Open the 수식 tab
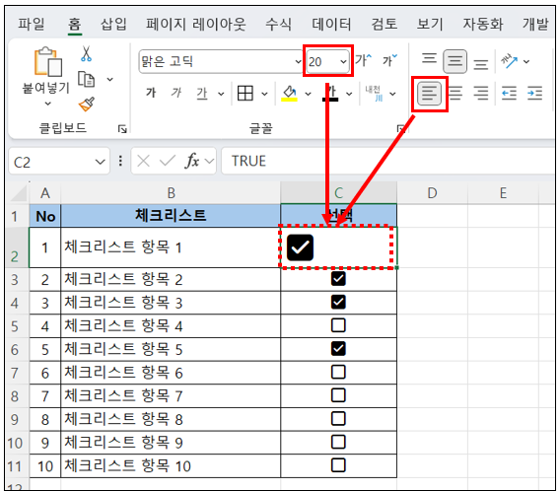This screenshot has height=491, width=559. point(278,25)
